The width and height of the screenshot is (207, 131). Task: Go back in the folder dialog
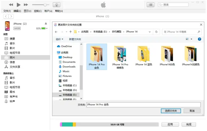point(56,32)
